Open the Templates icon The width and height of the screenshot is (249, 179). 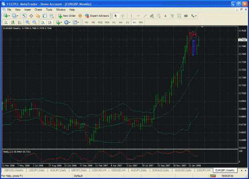click(x=75, y=22)
